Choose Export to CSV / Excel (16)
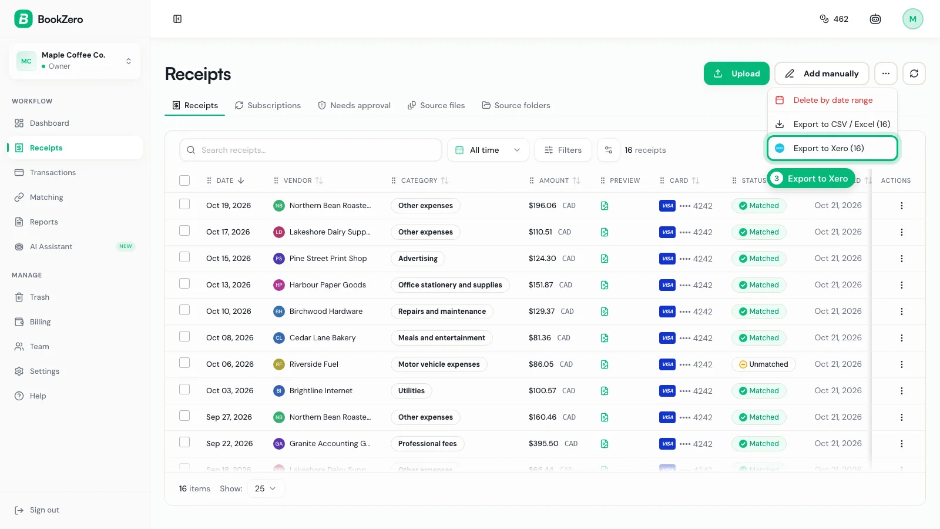This screenshot has width=940, height=529. (x=832, y=124)
